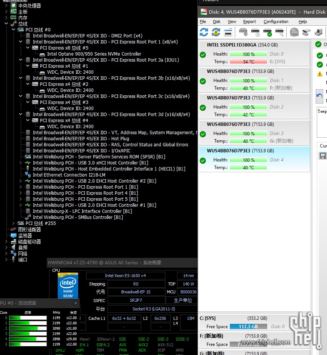Screen dimensions: 327x355
Task: Expand the Wellsburg PCI Express Root Port 4 node
Action: click(x=20, y=193)
